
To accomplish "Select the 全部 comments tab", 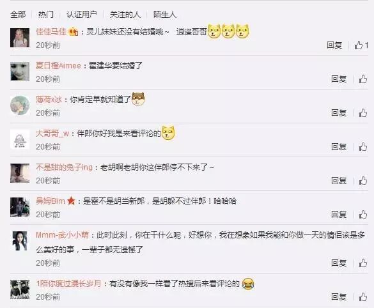I will 18,15.
